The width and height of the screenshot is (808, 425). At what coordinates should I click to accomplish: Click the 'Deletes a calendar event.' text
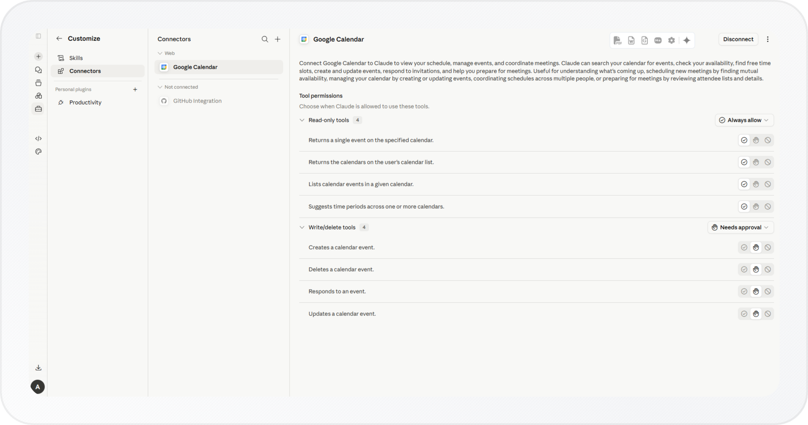341,269
